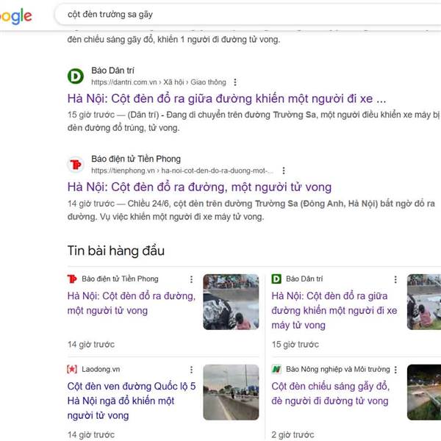Click the search box with query text

click(248, 15)
